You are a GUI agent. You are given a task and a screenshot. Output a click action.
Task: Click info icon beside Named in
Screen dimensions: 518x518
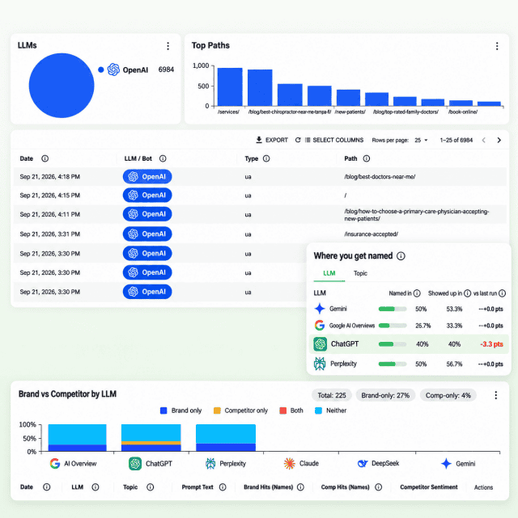tap(417, 293)
